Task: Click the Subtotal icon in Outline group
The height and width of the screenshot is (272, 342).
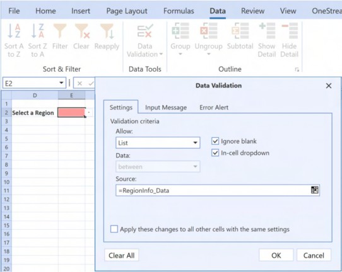Action: pyautogui.click(x=240, y=31)
